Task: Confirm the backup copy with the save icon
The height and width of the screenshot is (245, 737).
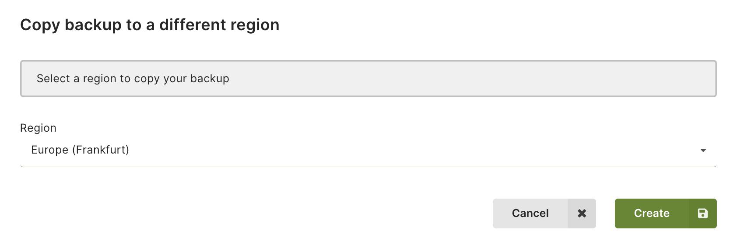Action: 702,213
